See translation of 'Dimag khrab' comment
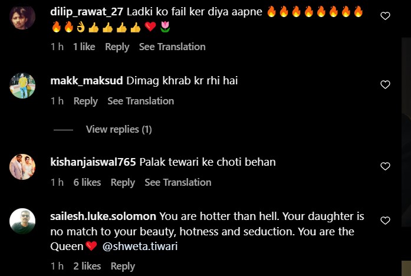411x276 pixels. point(141,101)
